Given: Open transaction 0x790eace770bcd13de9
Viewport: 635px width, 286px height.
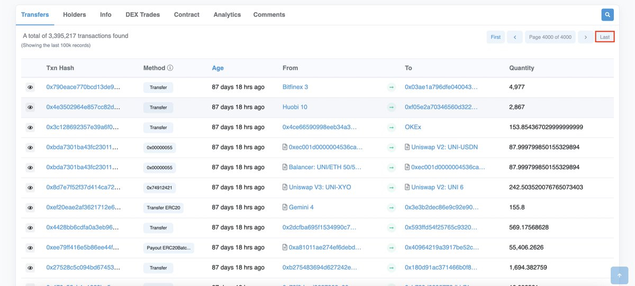Looking at the screenshot, I should click(x=84, y=87).
